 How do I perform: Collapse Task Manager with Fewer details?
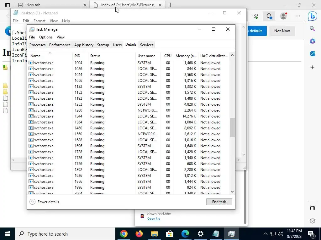point(44,202)
